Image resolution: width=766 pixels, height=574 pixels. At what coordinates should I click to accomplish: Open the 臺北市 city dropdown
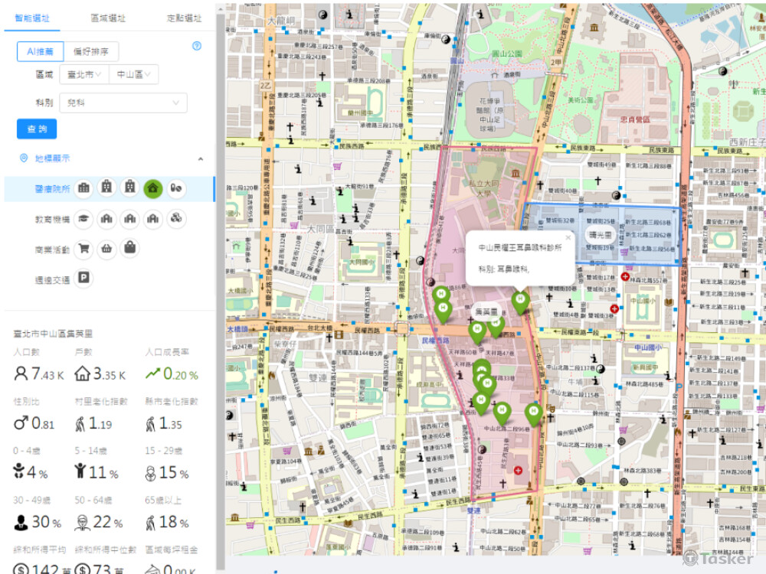tap(86, 74)
